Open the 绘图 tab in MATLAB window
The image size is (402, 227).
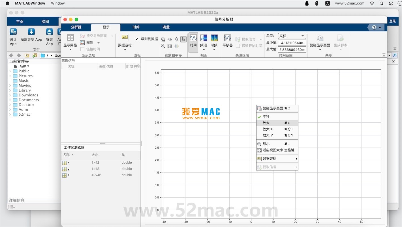pos(45,21)
